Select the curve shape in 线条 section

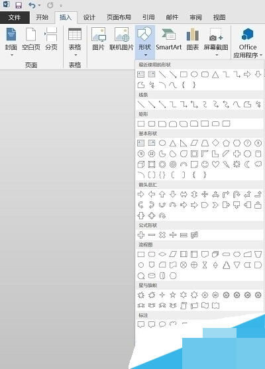pyautogui.click(x=237, y=105)
